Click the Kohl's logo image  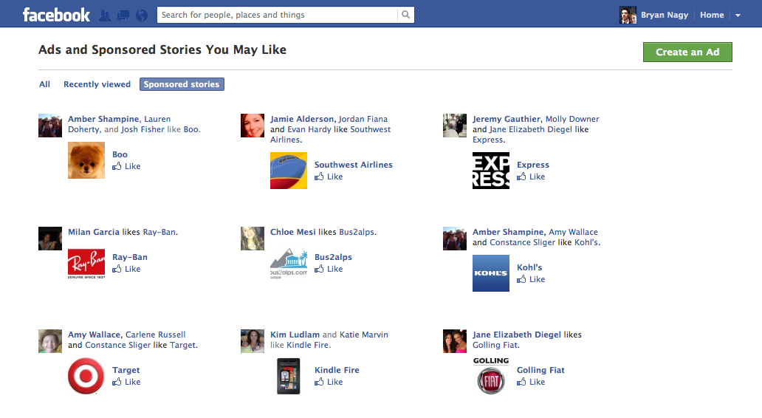(490, 273)
